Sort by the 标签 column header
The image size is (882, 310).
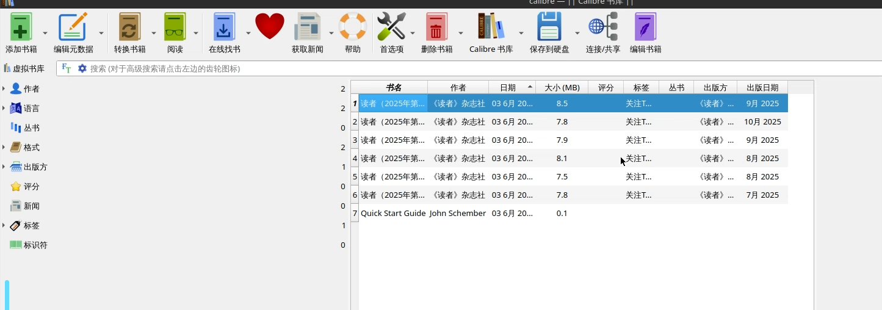tap(642, 87)
